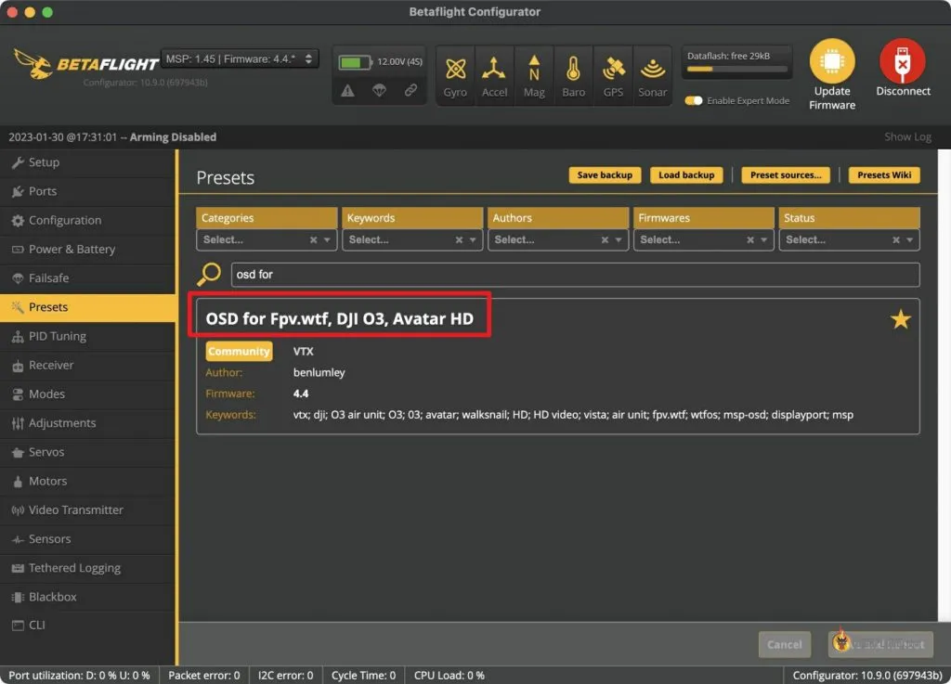Screen dimensions: 951x684
Task: Click the Dataflash free space bar
Action: click(x=736, y=69)
